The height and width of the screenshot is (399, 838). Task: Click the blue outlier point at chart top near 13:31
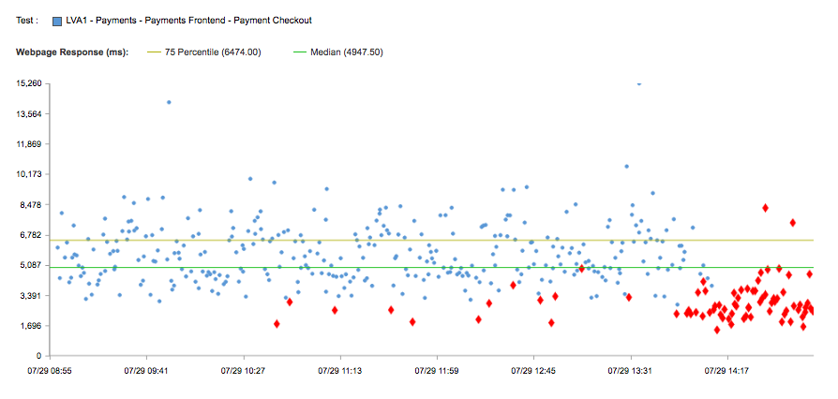[639, 84]
